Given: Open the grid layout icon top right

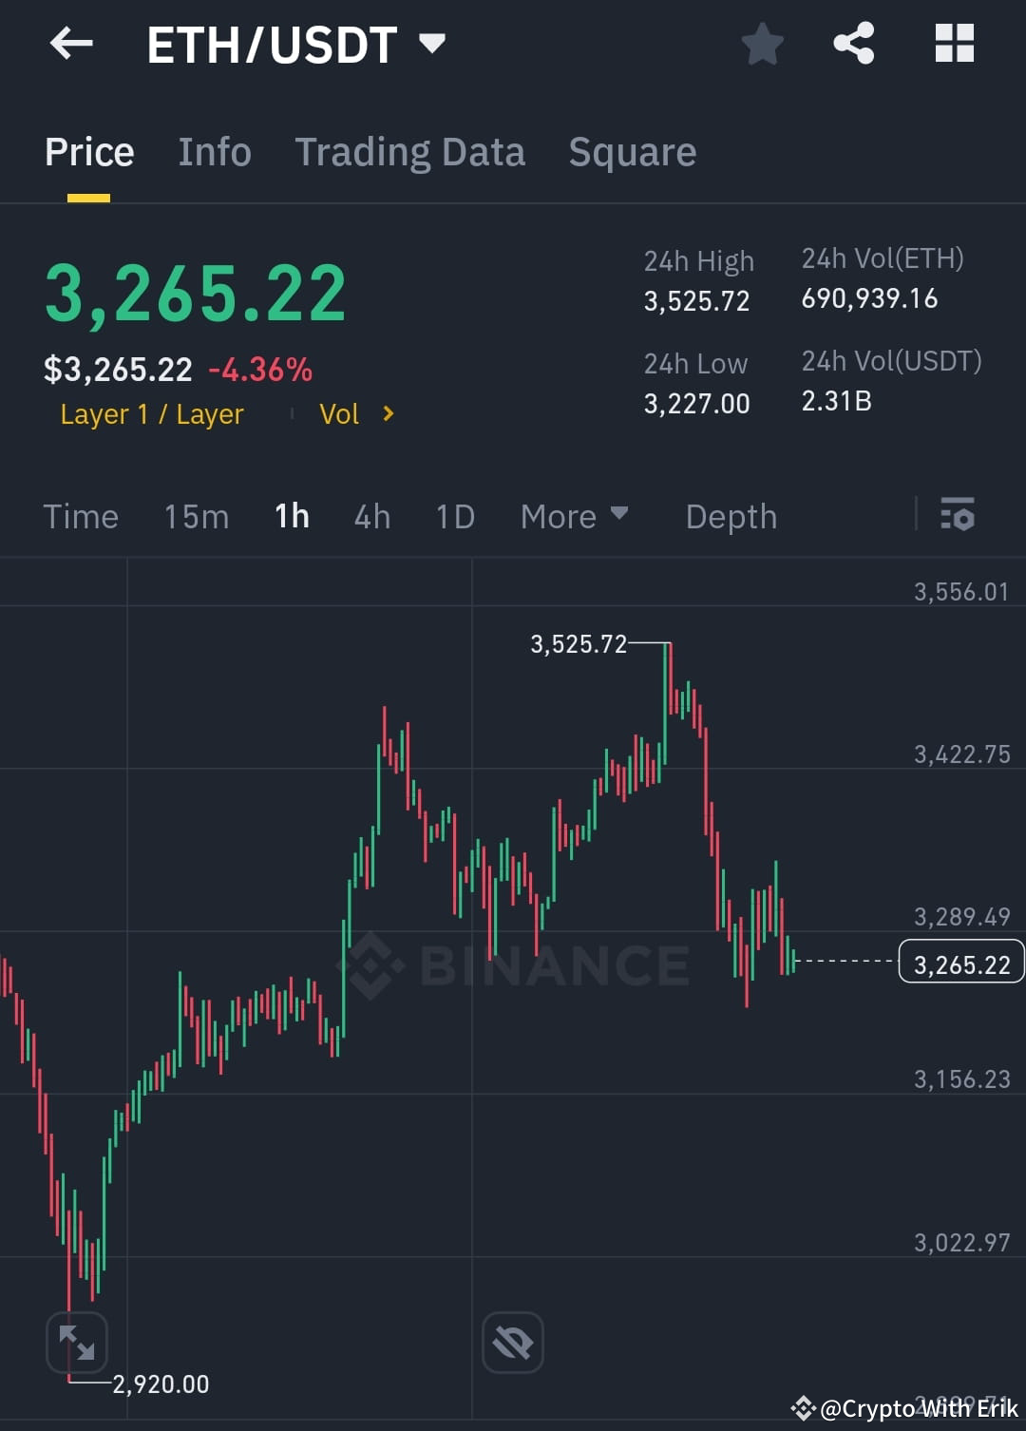Looking at the screenshot, I should point(953,43).
